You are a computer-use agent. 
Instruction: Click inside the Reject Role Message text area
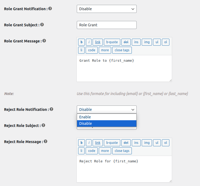tap(124, 170)
